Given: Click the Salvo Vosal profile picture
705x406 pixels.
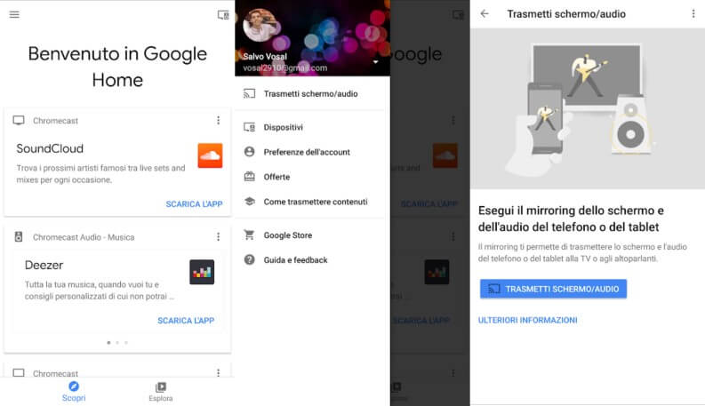Looking at the screenshot, I should pos(260,25).
